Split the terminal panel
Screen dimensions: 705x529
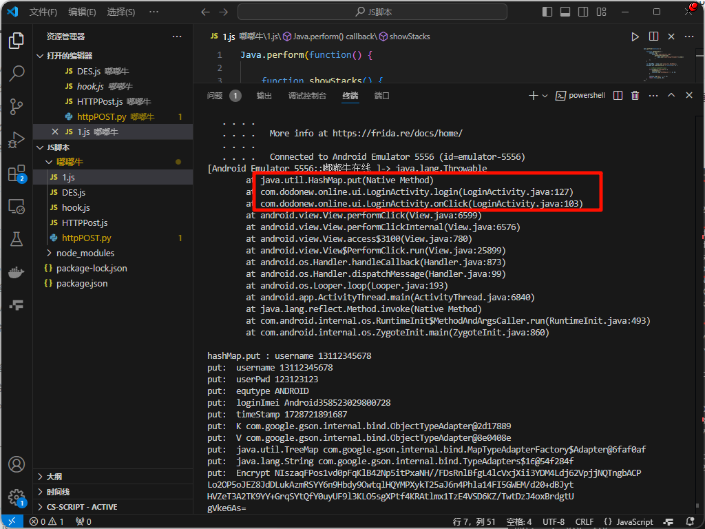(618, 96)
